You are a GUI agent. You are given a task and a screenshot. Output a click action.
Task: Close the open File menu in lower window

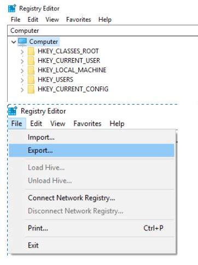coord(16,124)
